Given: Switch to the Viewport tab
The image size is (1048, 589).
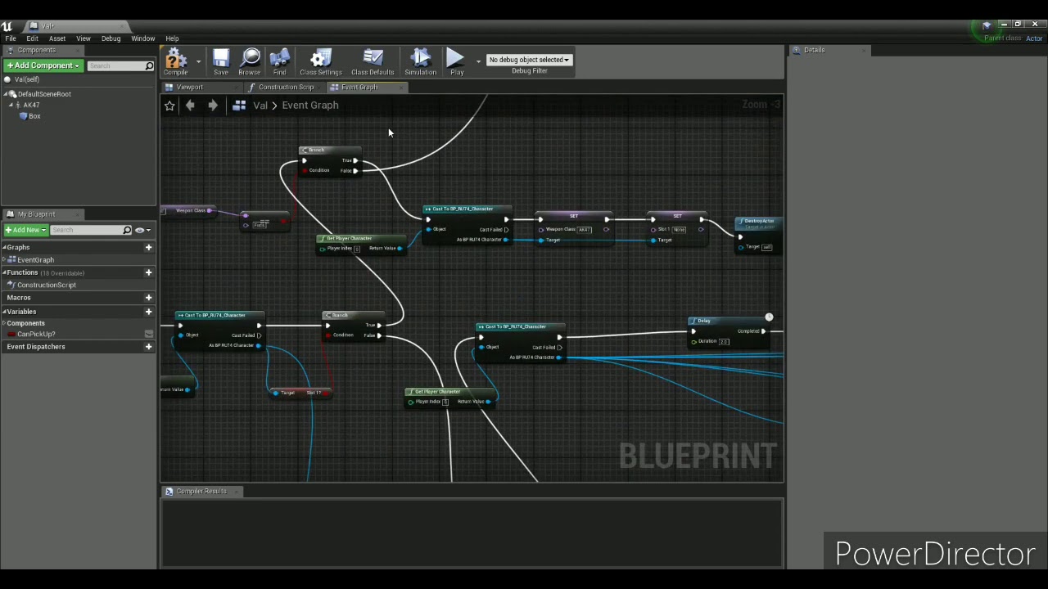Looking at the screenshot, I should [x=189, y=87].
